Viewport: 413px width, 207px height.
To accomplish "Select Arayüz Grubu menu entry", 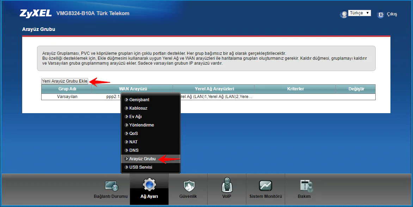I will (x=142, y=159).
